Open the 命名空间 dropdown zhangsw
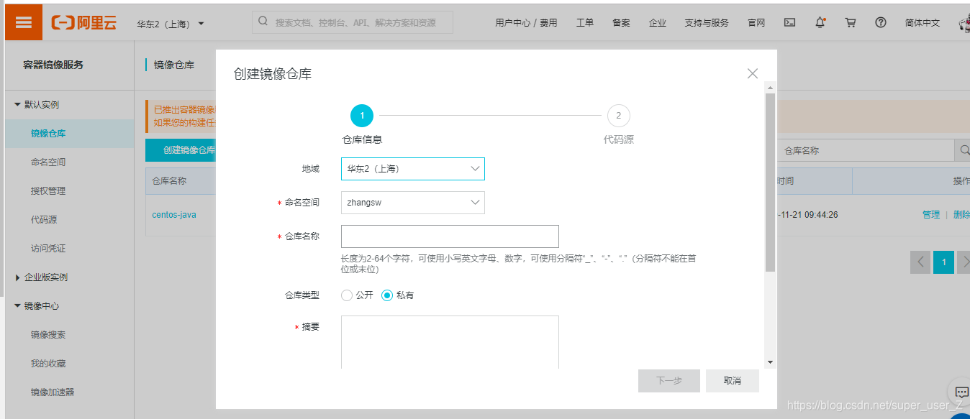 click(413, 203)
